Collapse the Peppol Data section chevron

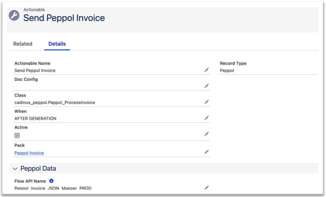[15, 169]
